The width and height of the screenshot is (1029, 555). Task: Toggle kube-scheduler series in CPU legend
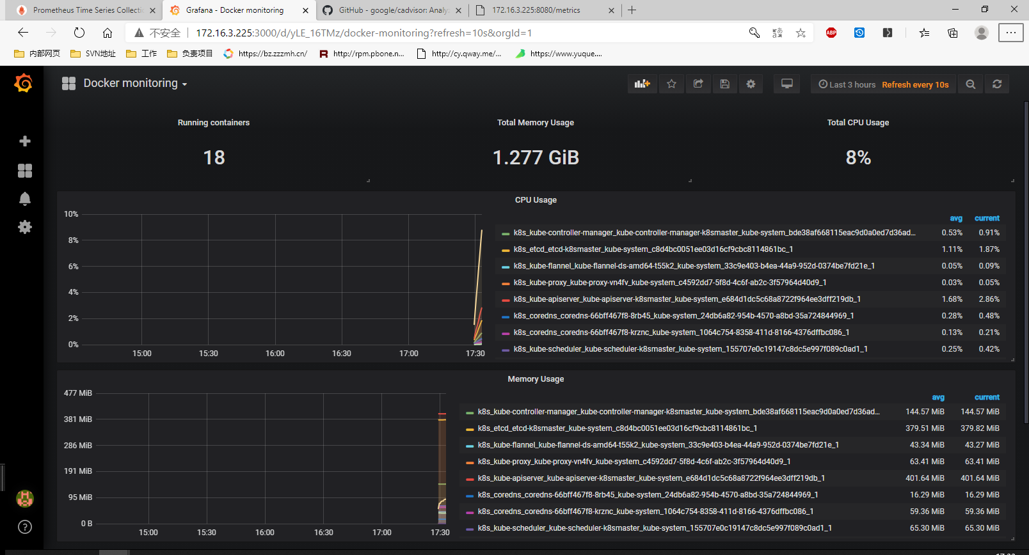690,349
